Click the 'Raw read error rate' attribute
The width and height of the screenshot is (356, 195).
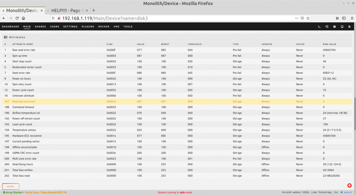tap(24, 50)
